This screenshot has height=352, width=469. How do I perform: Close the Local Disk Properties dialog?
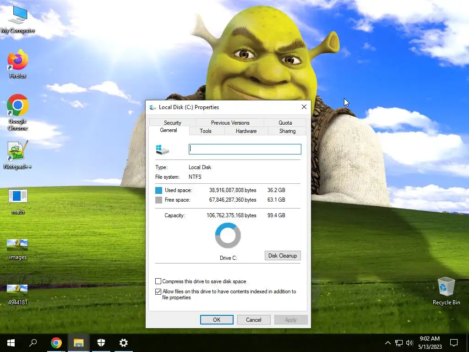[304, 107]
